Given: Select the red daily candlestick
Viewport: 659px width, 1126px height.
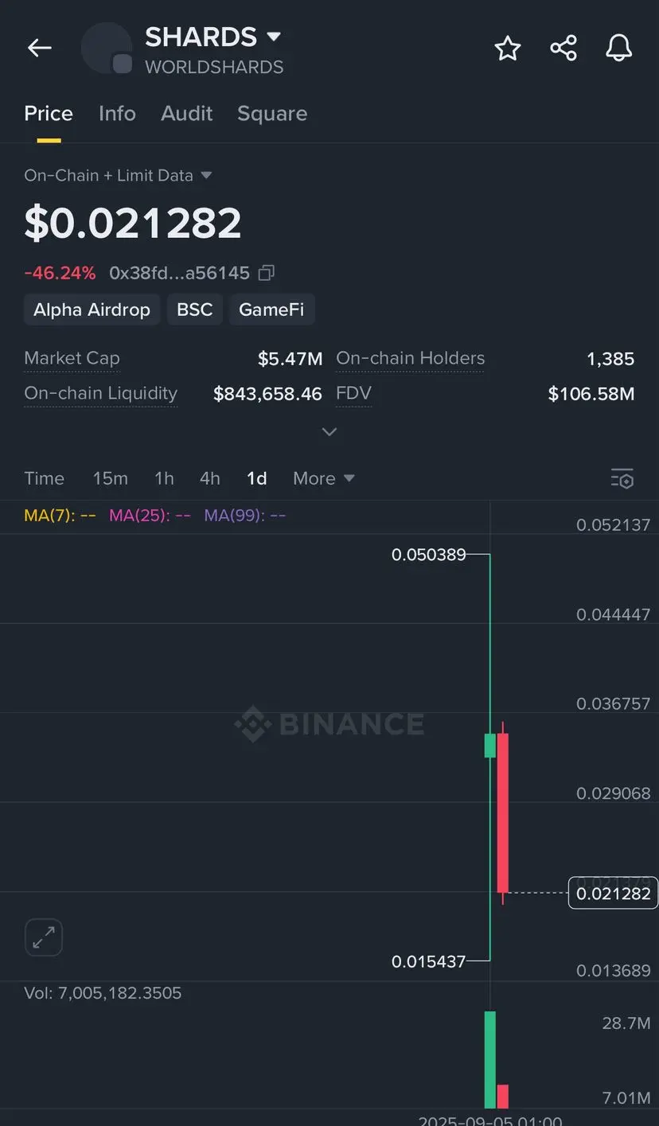Looking at the screenshot, I should (503, 812).
